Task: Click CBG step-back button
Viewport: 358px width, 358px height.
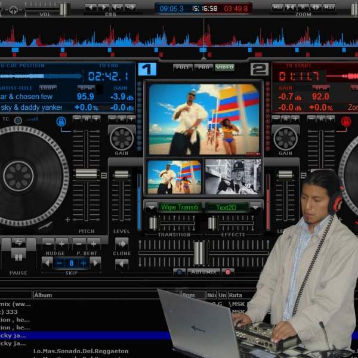Action: click(x=117, y=7)
